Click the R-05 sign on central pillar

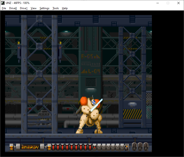[x=91, y=56]
